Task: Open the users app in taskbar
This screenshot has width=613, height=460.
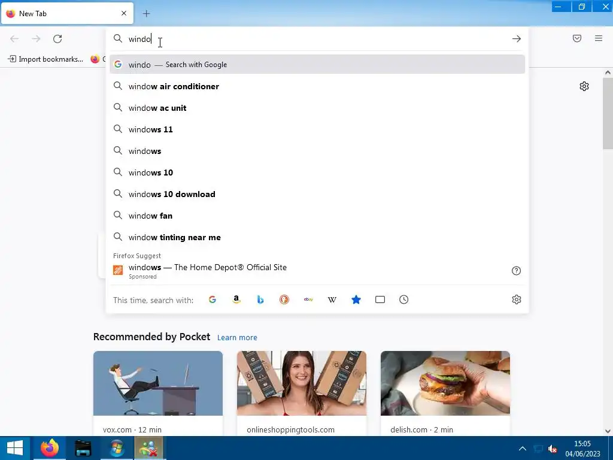Action: tap(149, 448)
